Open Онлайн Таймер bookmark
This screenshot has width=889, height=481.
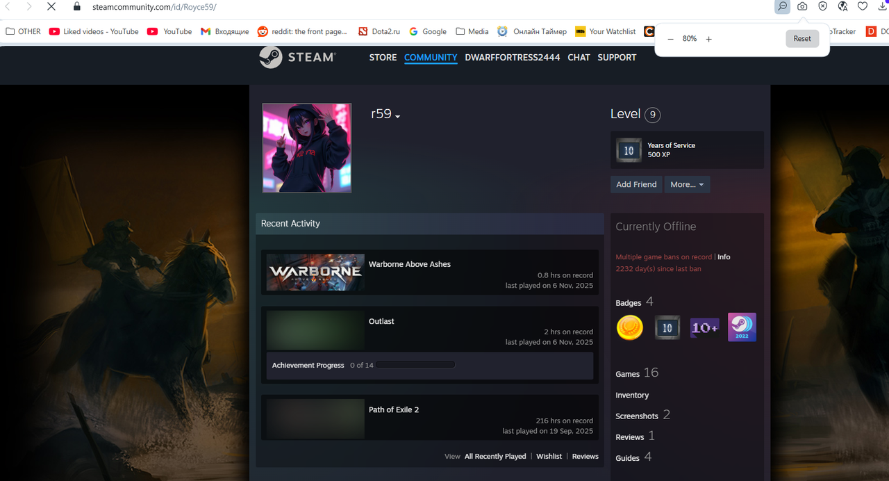click(532, 31)
